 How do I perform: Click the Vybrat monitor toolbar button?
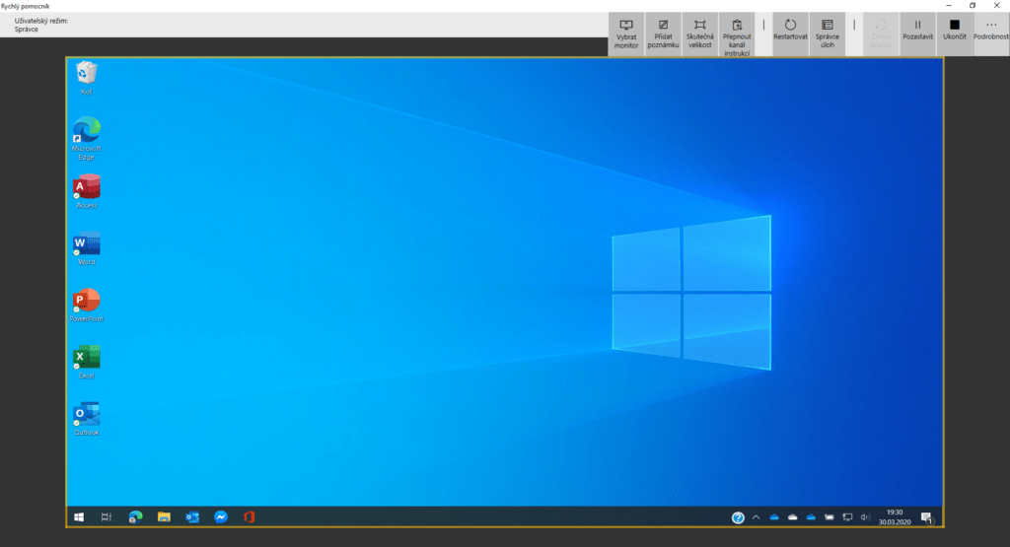[626, 34]
